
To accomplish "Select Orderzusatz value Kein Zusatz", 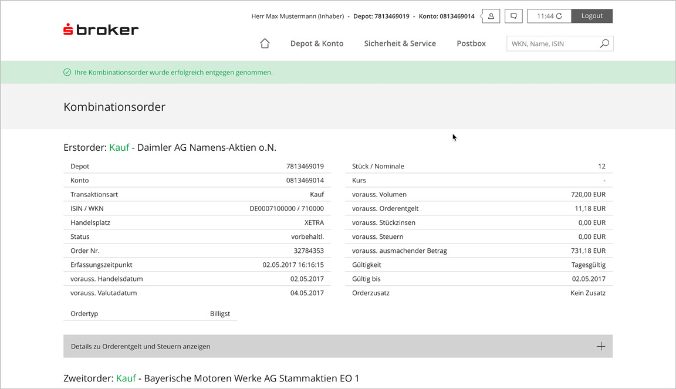I will point(588,293).
